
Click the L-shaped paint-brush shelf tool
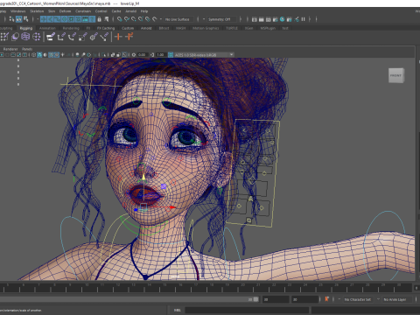tap(61, 37)
